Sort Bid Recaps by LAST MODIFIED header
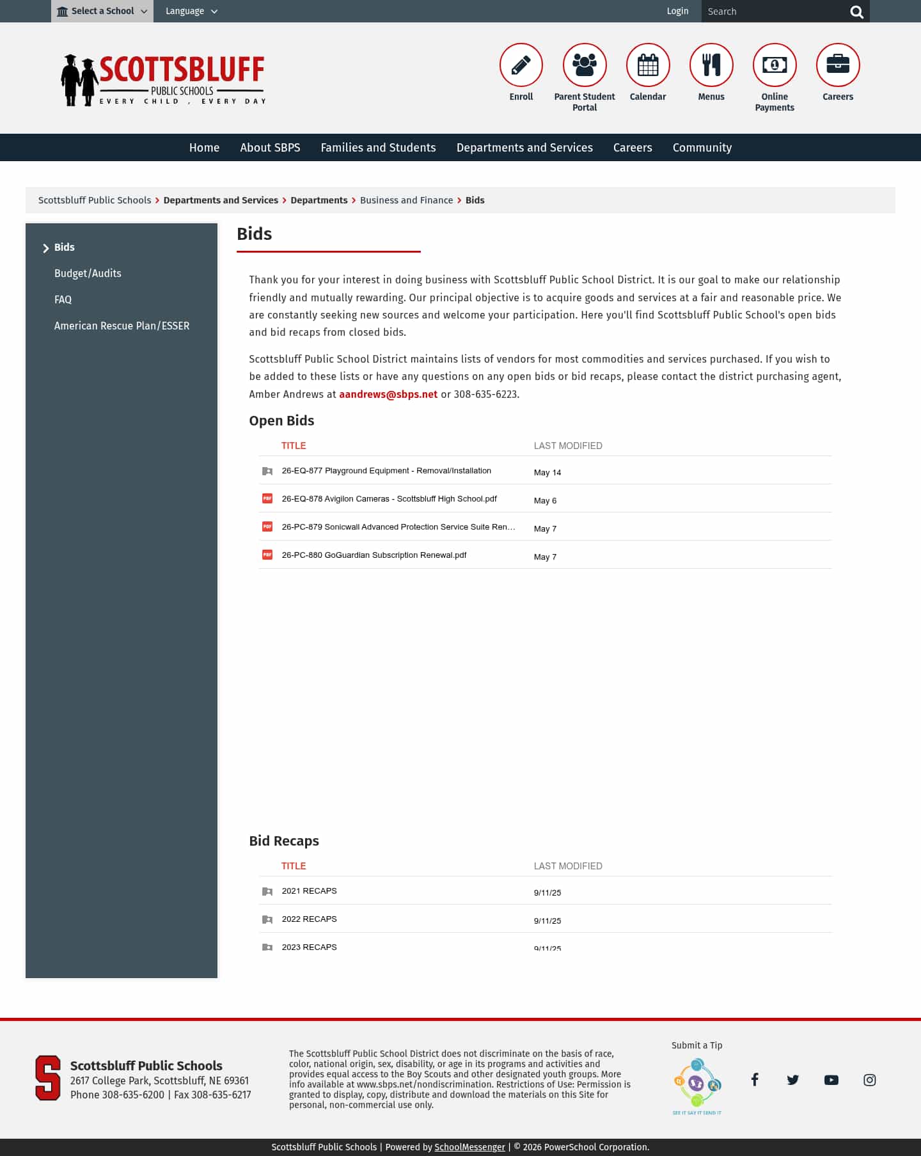The width and height of the screenshot is (921, 1156). click(568, 866)
